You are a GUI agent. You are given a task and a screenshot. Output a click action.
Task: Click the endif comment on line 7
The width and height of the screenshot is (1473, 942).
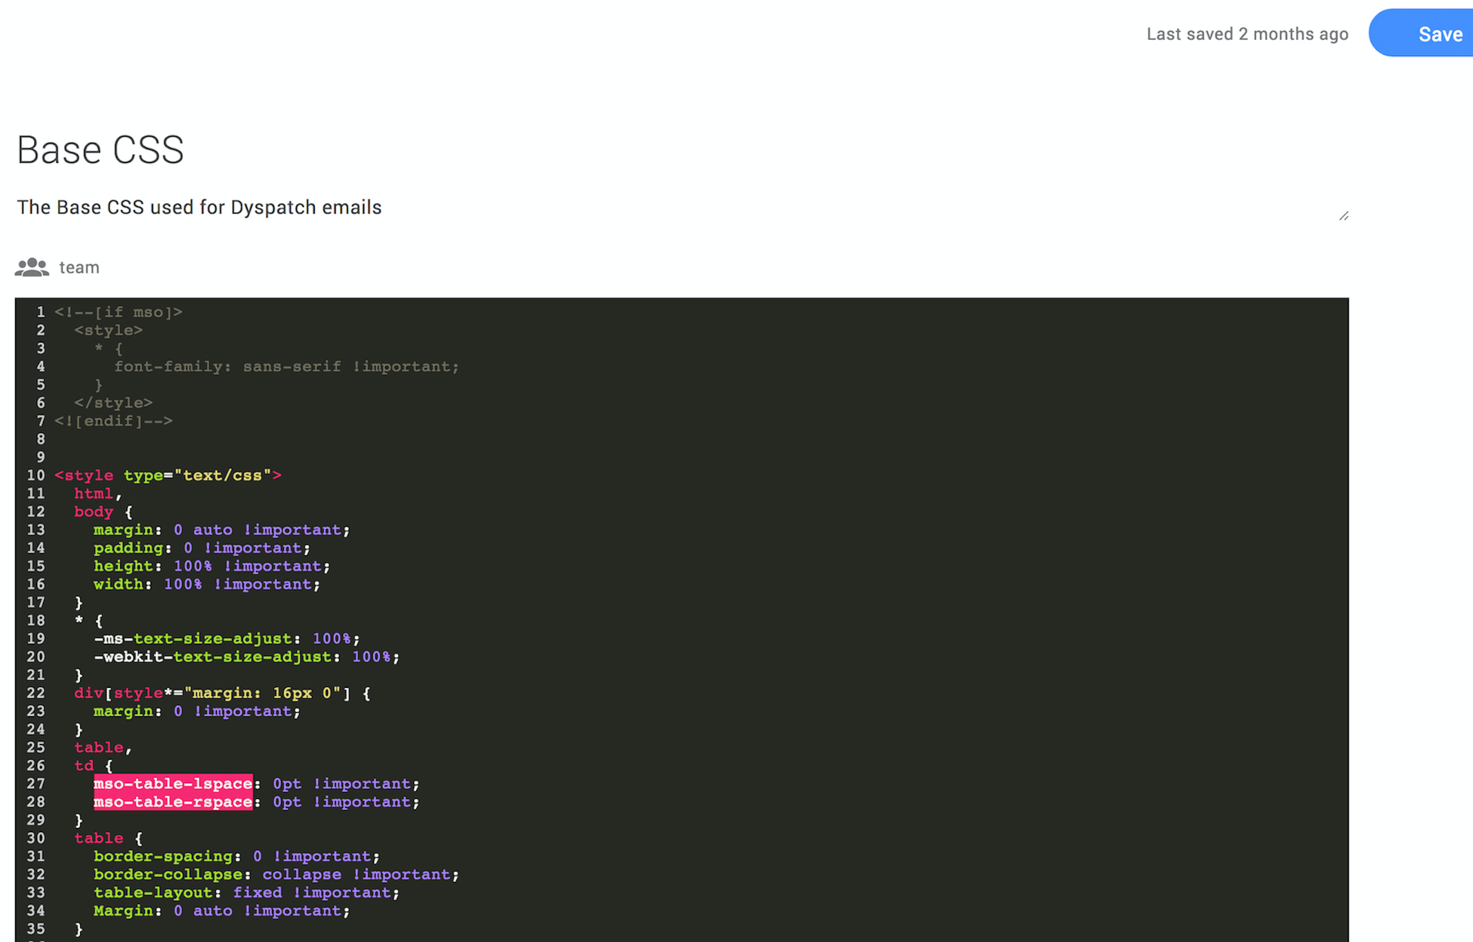114,421
